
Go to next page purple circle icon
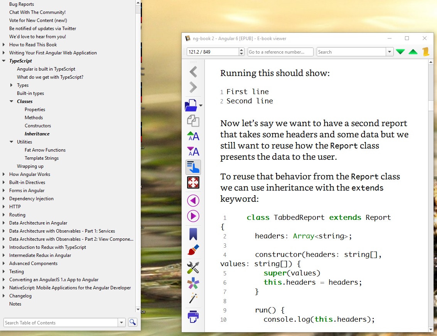tap(193, 216)
